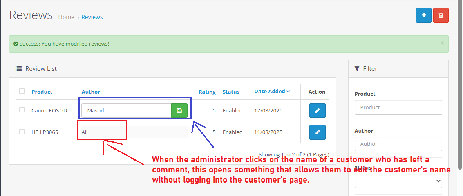Sort the list by Status column
463x196 pixels.
(231, 92)
